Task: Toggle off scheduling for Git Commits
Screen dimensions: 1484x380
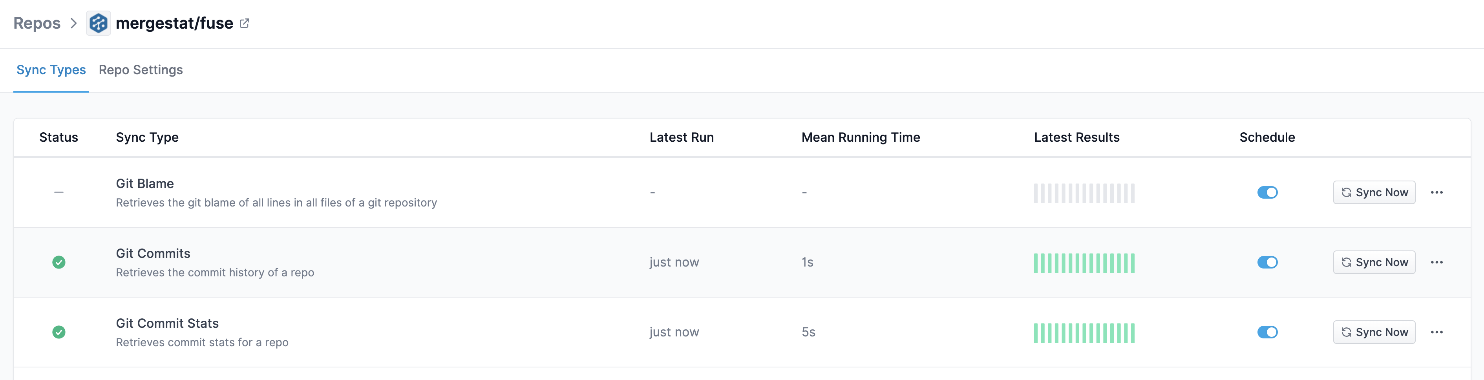Action: [x=1268, y=262]
